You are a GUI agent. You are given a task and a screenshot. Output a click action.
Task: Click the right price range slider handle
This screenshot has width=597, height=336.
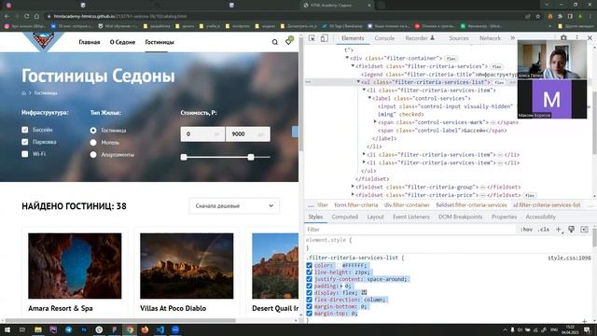(x=251, y=157)
